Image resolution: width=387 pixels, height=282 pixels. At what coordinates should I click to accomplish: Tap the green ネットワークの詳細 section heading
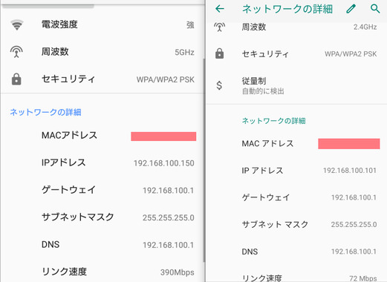pos(273,121)
